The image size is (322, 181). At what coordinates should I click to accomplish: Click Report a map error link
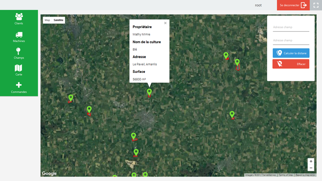tap(305, 175)
